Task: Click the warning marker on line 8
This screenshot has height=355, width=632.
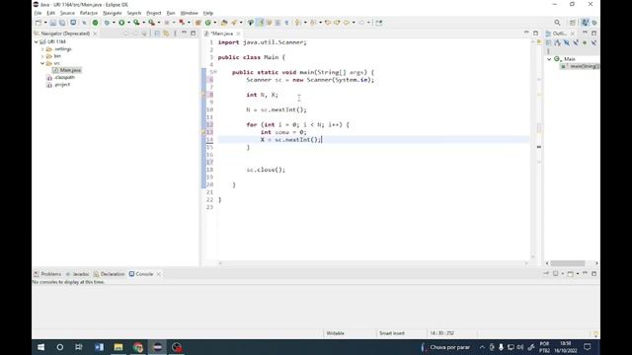Action: click(x=203, y=95)
